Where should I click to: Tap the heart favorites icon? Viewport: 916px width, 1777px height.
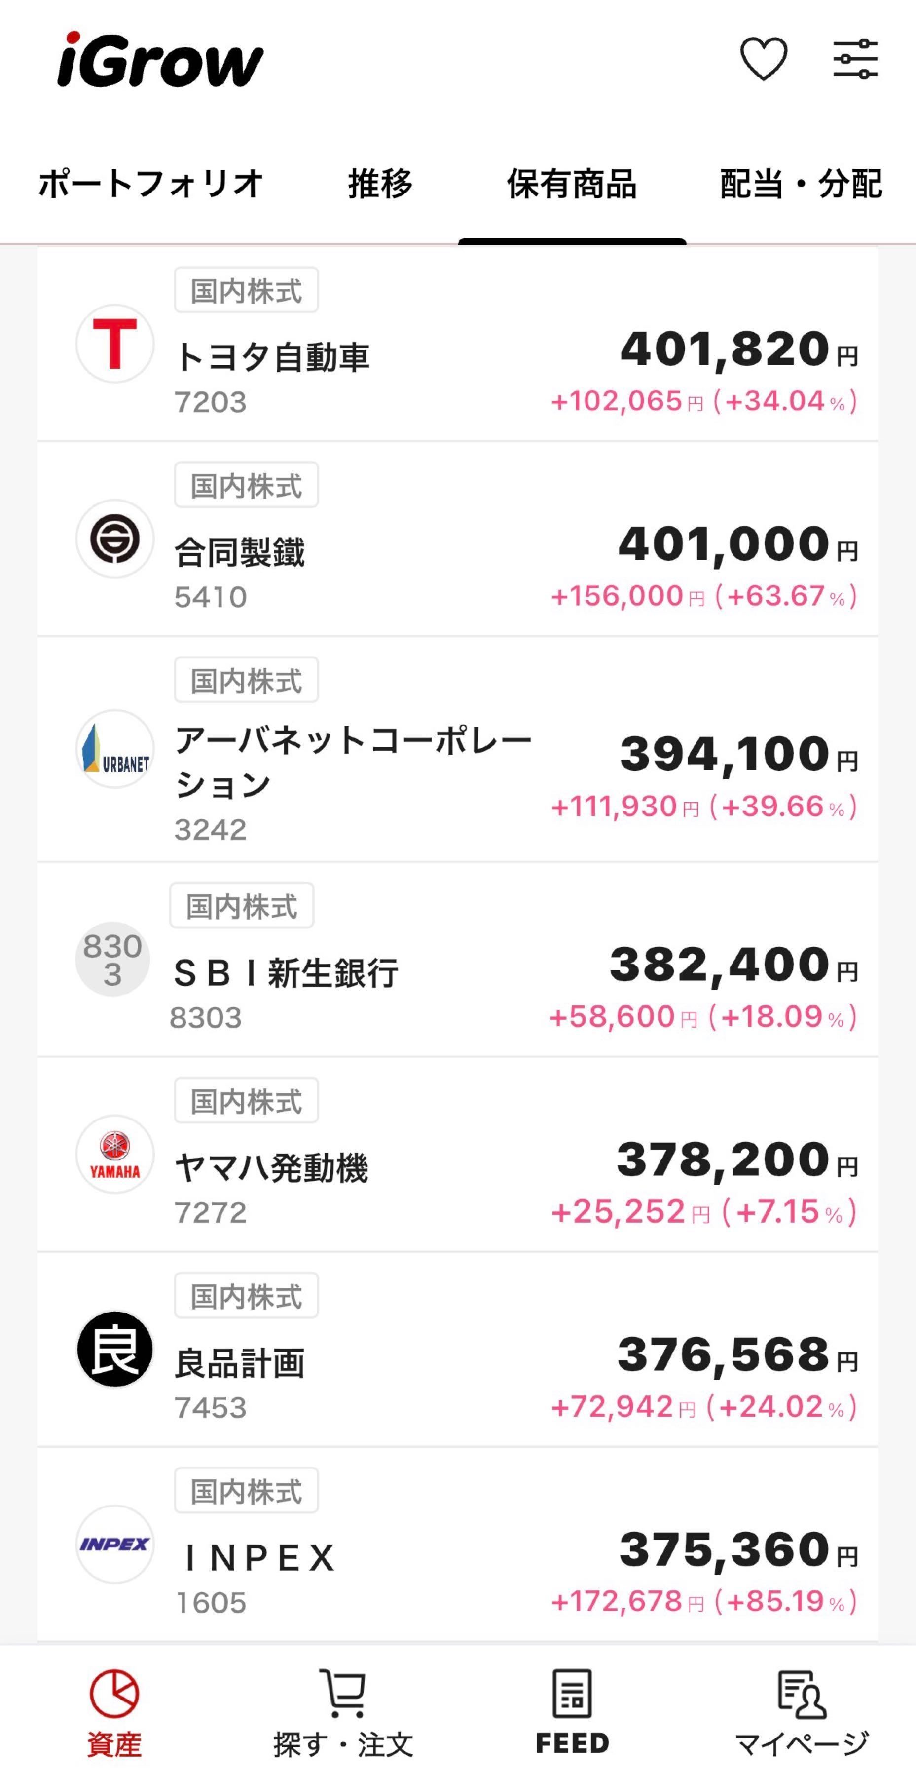click(763, 59)
